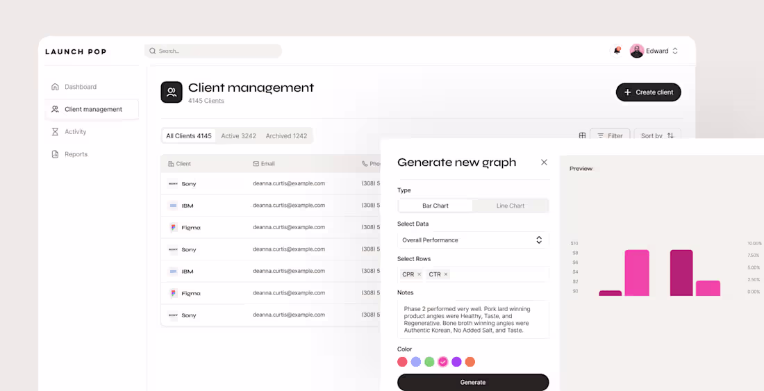764x391 pixels.
Task: Click the Generate button
Action: [x=473, y=382]
